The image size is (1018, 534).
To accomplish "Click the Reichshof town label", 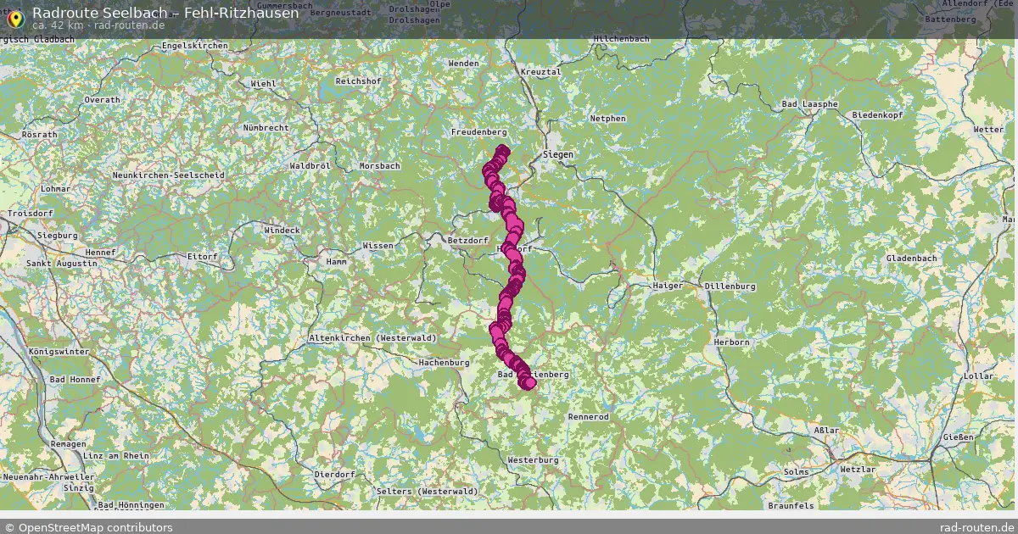I will pos(358,81).
